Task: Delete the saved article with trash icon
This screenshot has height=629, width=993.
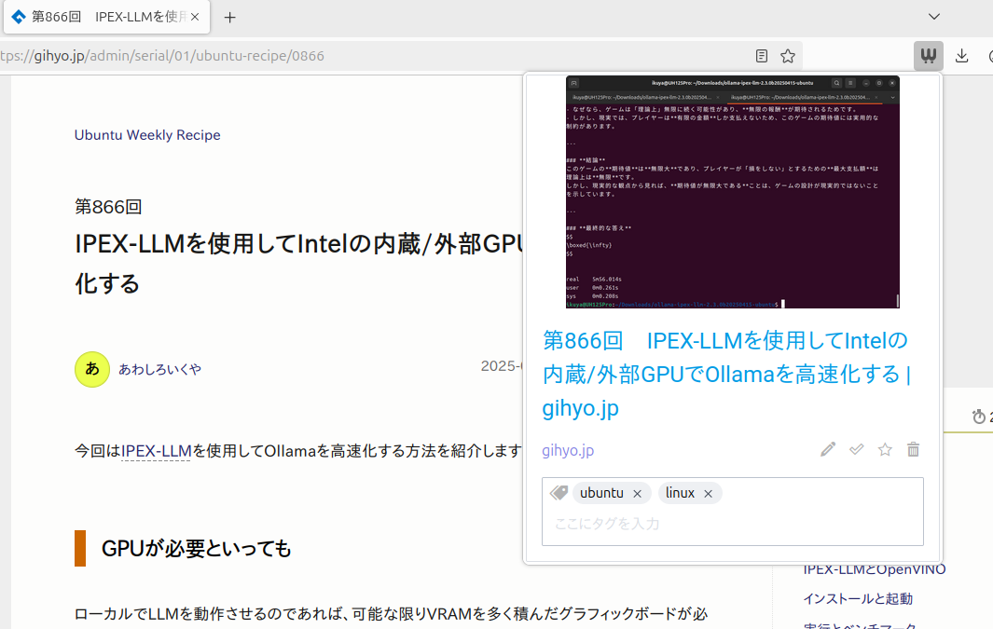Action: [x=914, y=450]
